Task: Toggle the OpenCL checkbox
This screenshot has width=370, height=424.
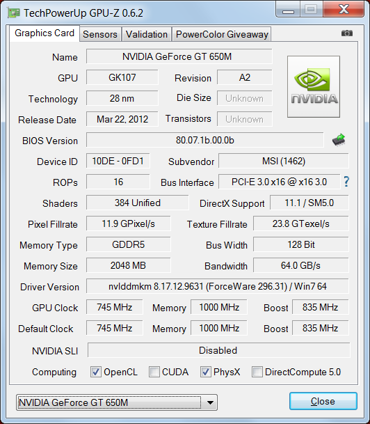Action: click(96, 372)
